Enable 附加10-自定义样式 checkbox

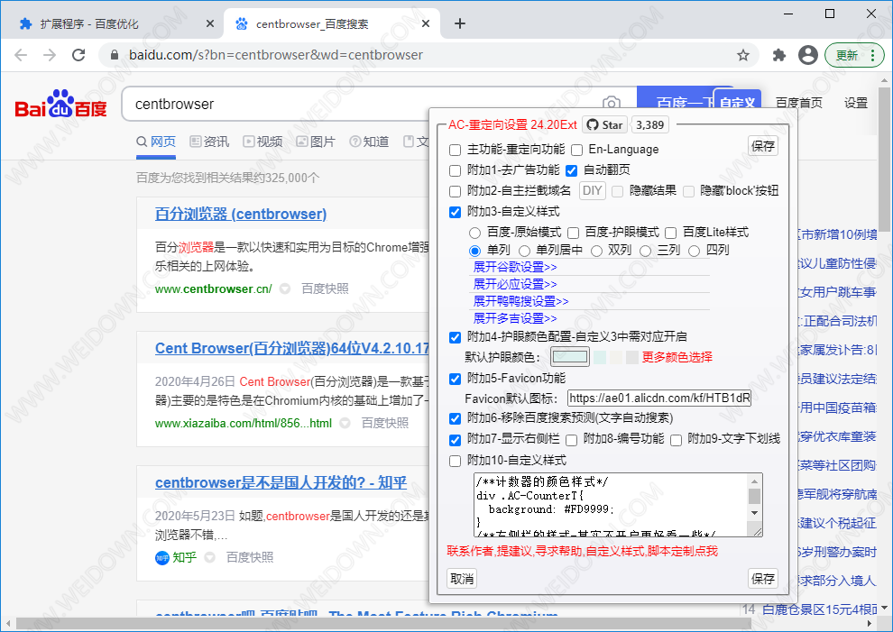(x=455, y=461)
